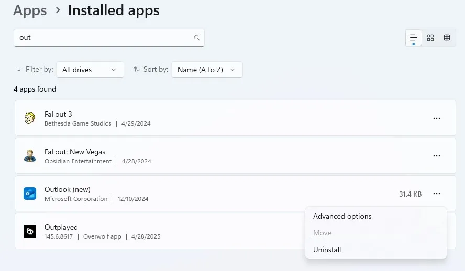This screenshot has width=465, height=271.
Task: Open the Name (A to Z) sort dropdown
Action: [x=207, y=70]
